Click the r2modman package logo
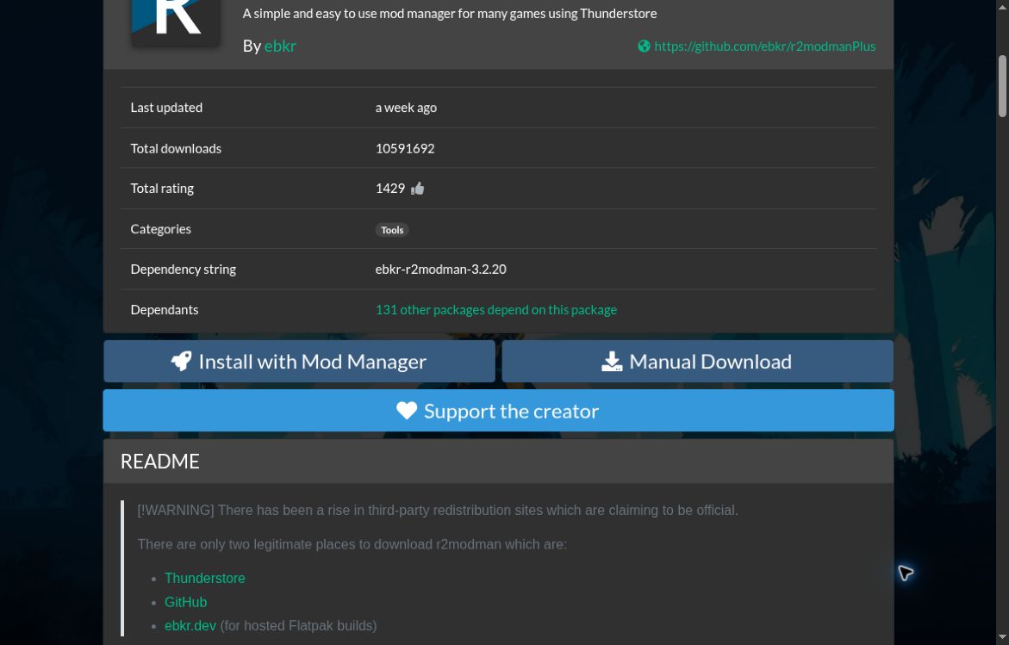Screen dimensions: 1009x645 175,22
